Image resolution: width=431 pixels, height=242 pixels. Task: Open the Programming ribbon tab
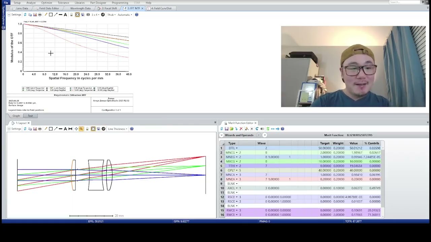(120, 3)
